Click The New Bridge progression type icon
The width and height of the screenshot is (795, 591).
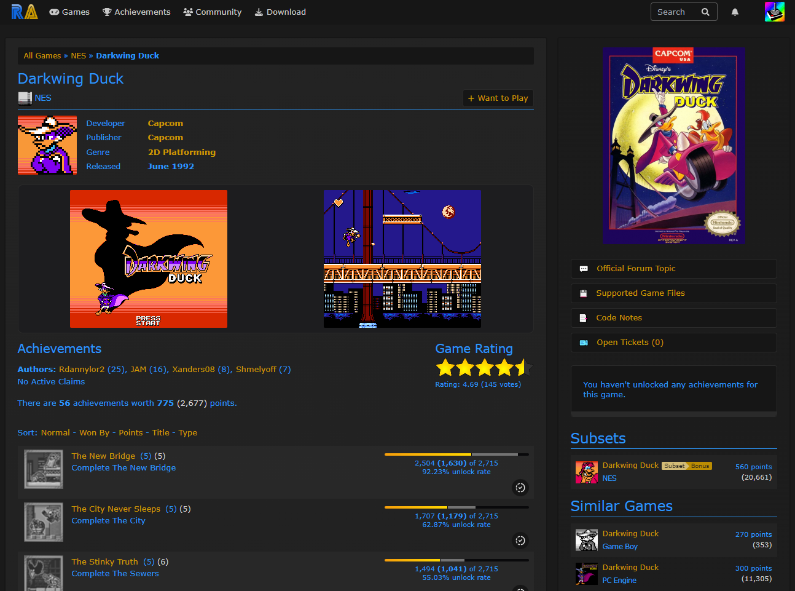(520, 488)
